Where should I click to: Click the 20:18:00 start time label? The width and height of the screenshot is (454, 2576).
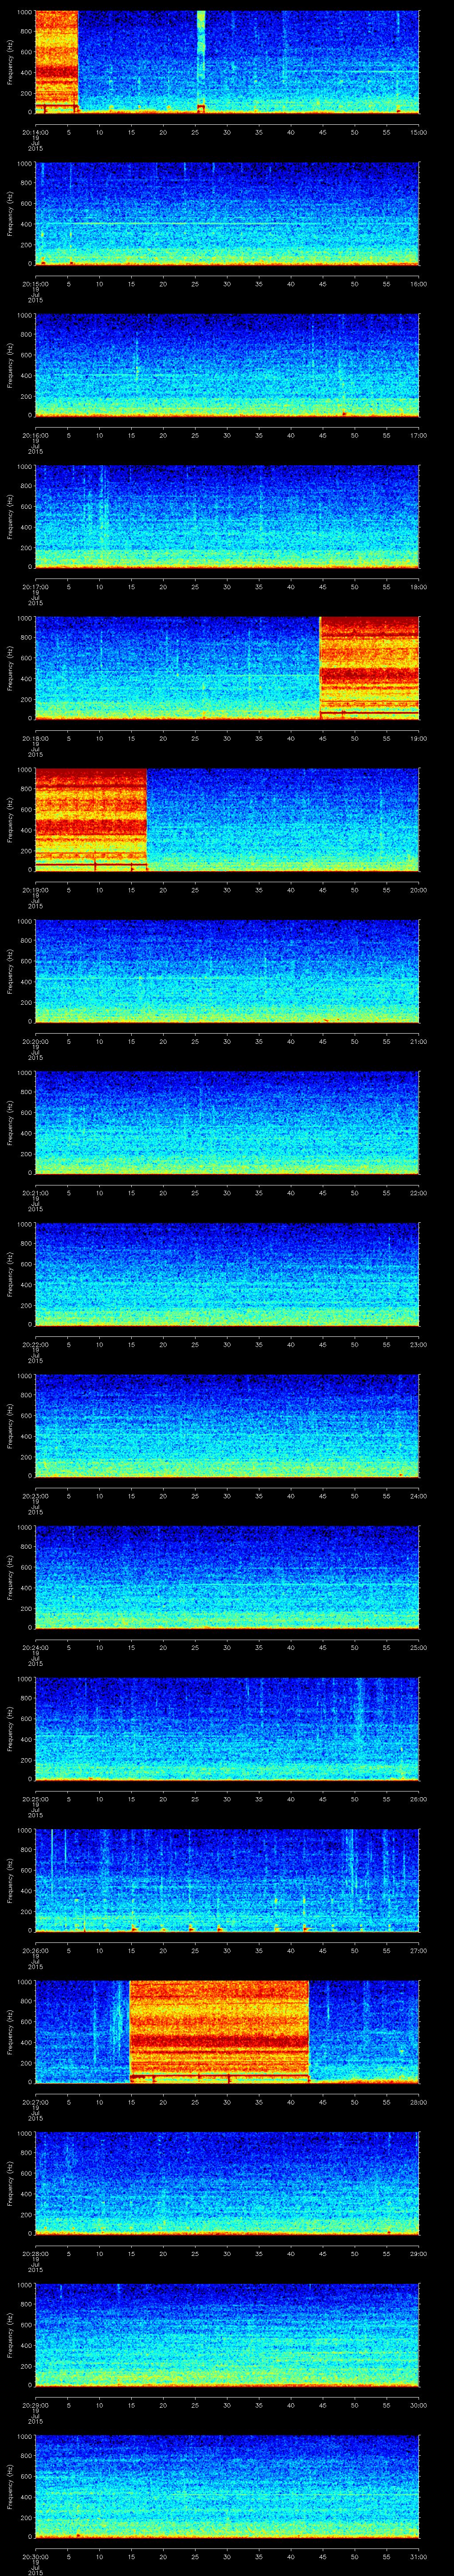[x=35, y=738]
